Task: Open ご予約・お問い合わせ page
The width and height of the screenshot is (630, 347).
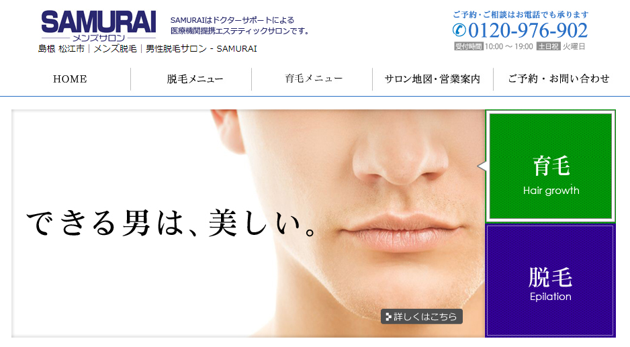Action: pyautogui.click(x=559, y=79)
